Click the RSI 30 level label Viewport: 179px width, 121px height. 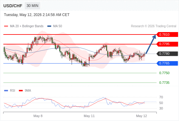[x=161, y=108]
